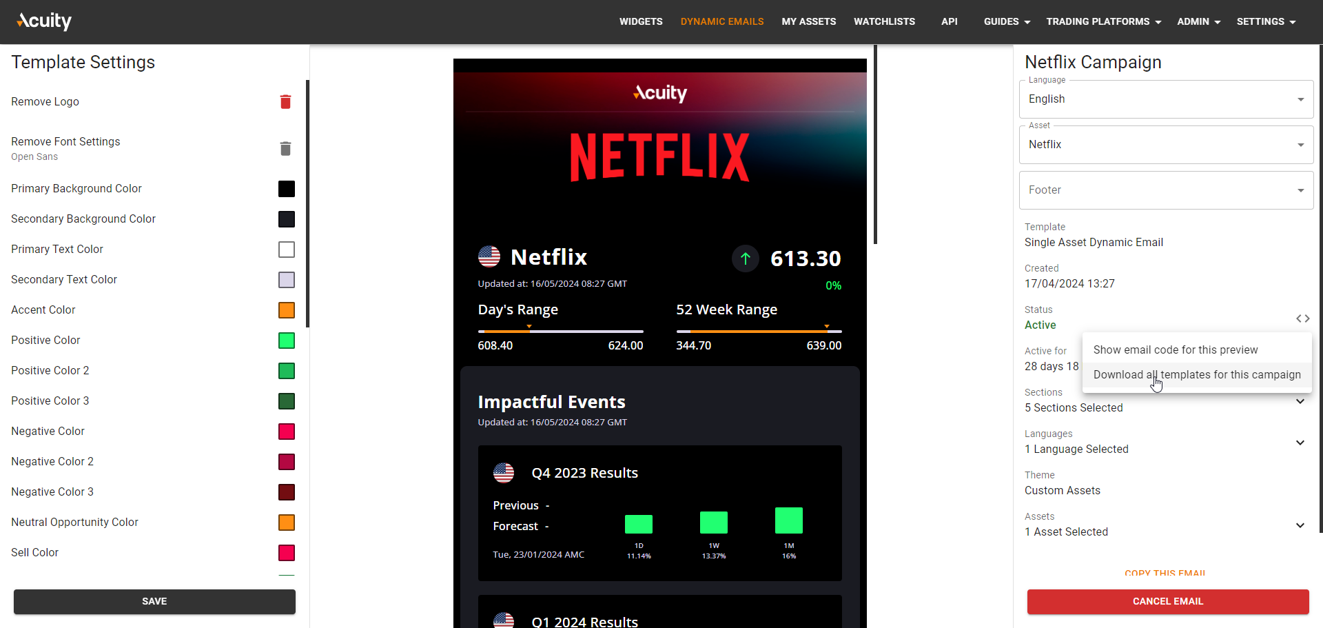1323x628 pixels.
Task: Click the template settings panel scrollbar
Action: [x=307, y=203]
